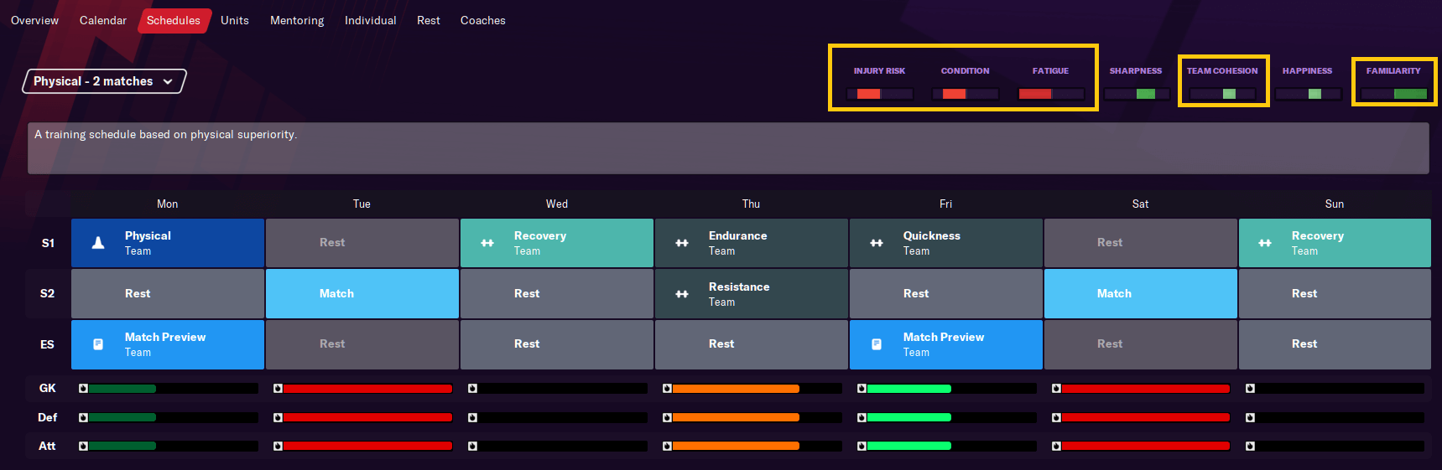1442x470 pixels.
Task: Select Thursday's Resistance Team session
Action: tap(752, 294)
